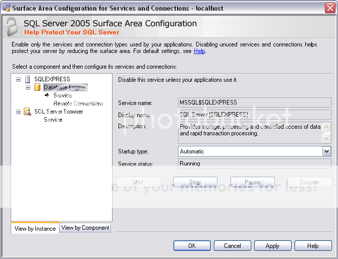
Task: Collapse the SQL Server Browser node
Action: (19, 112)
